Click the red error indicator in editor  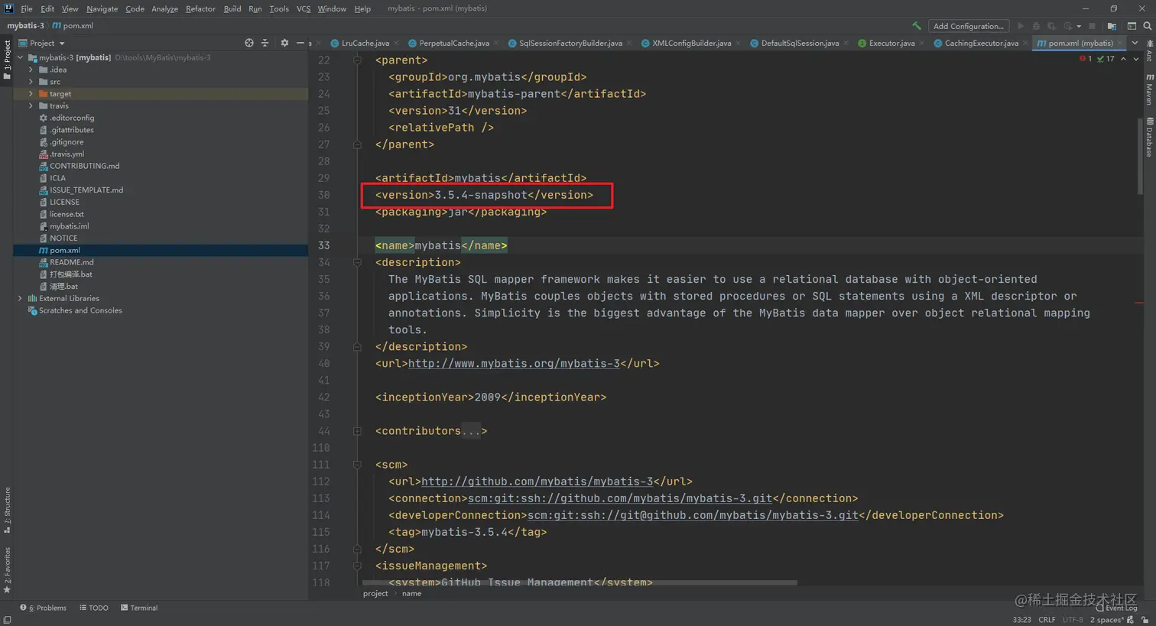pyautogui.click(x=1085, y=59)
